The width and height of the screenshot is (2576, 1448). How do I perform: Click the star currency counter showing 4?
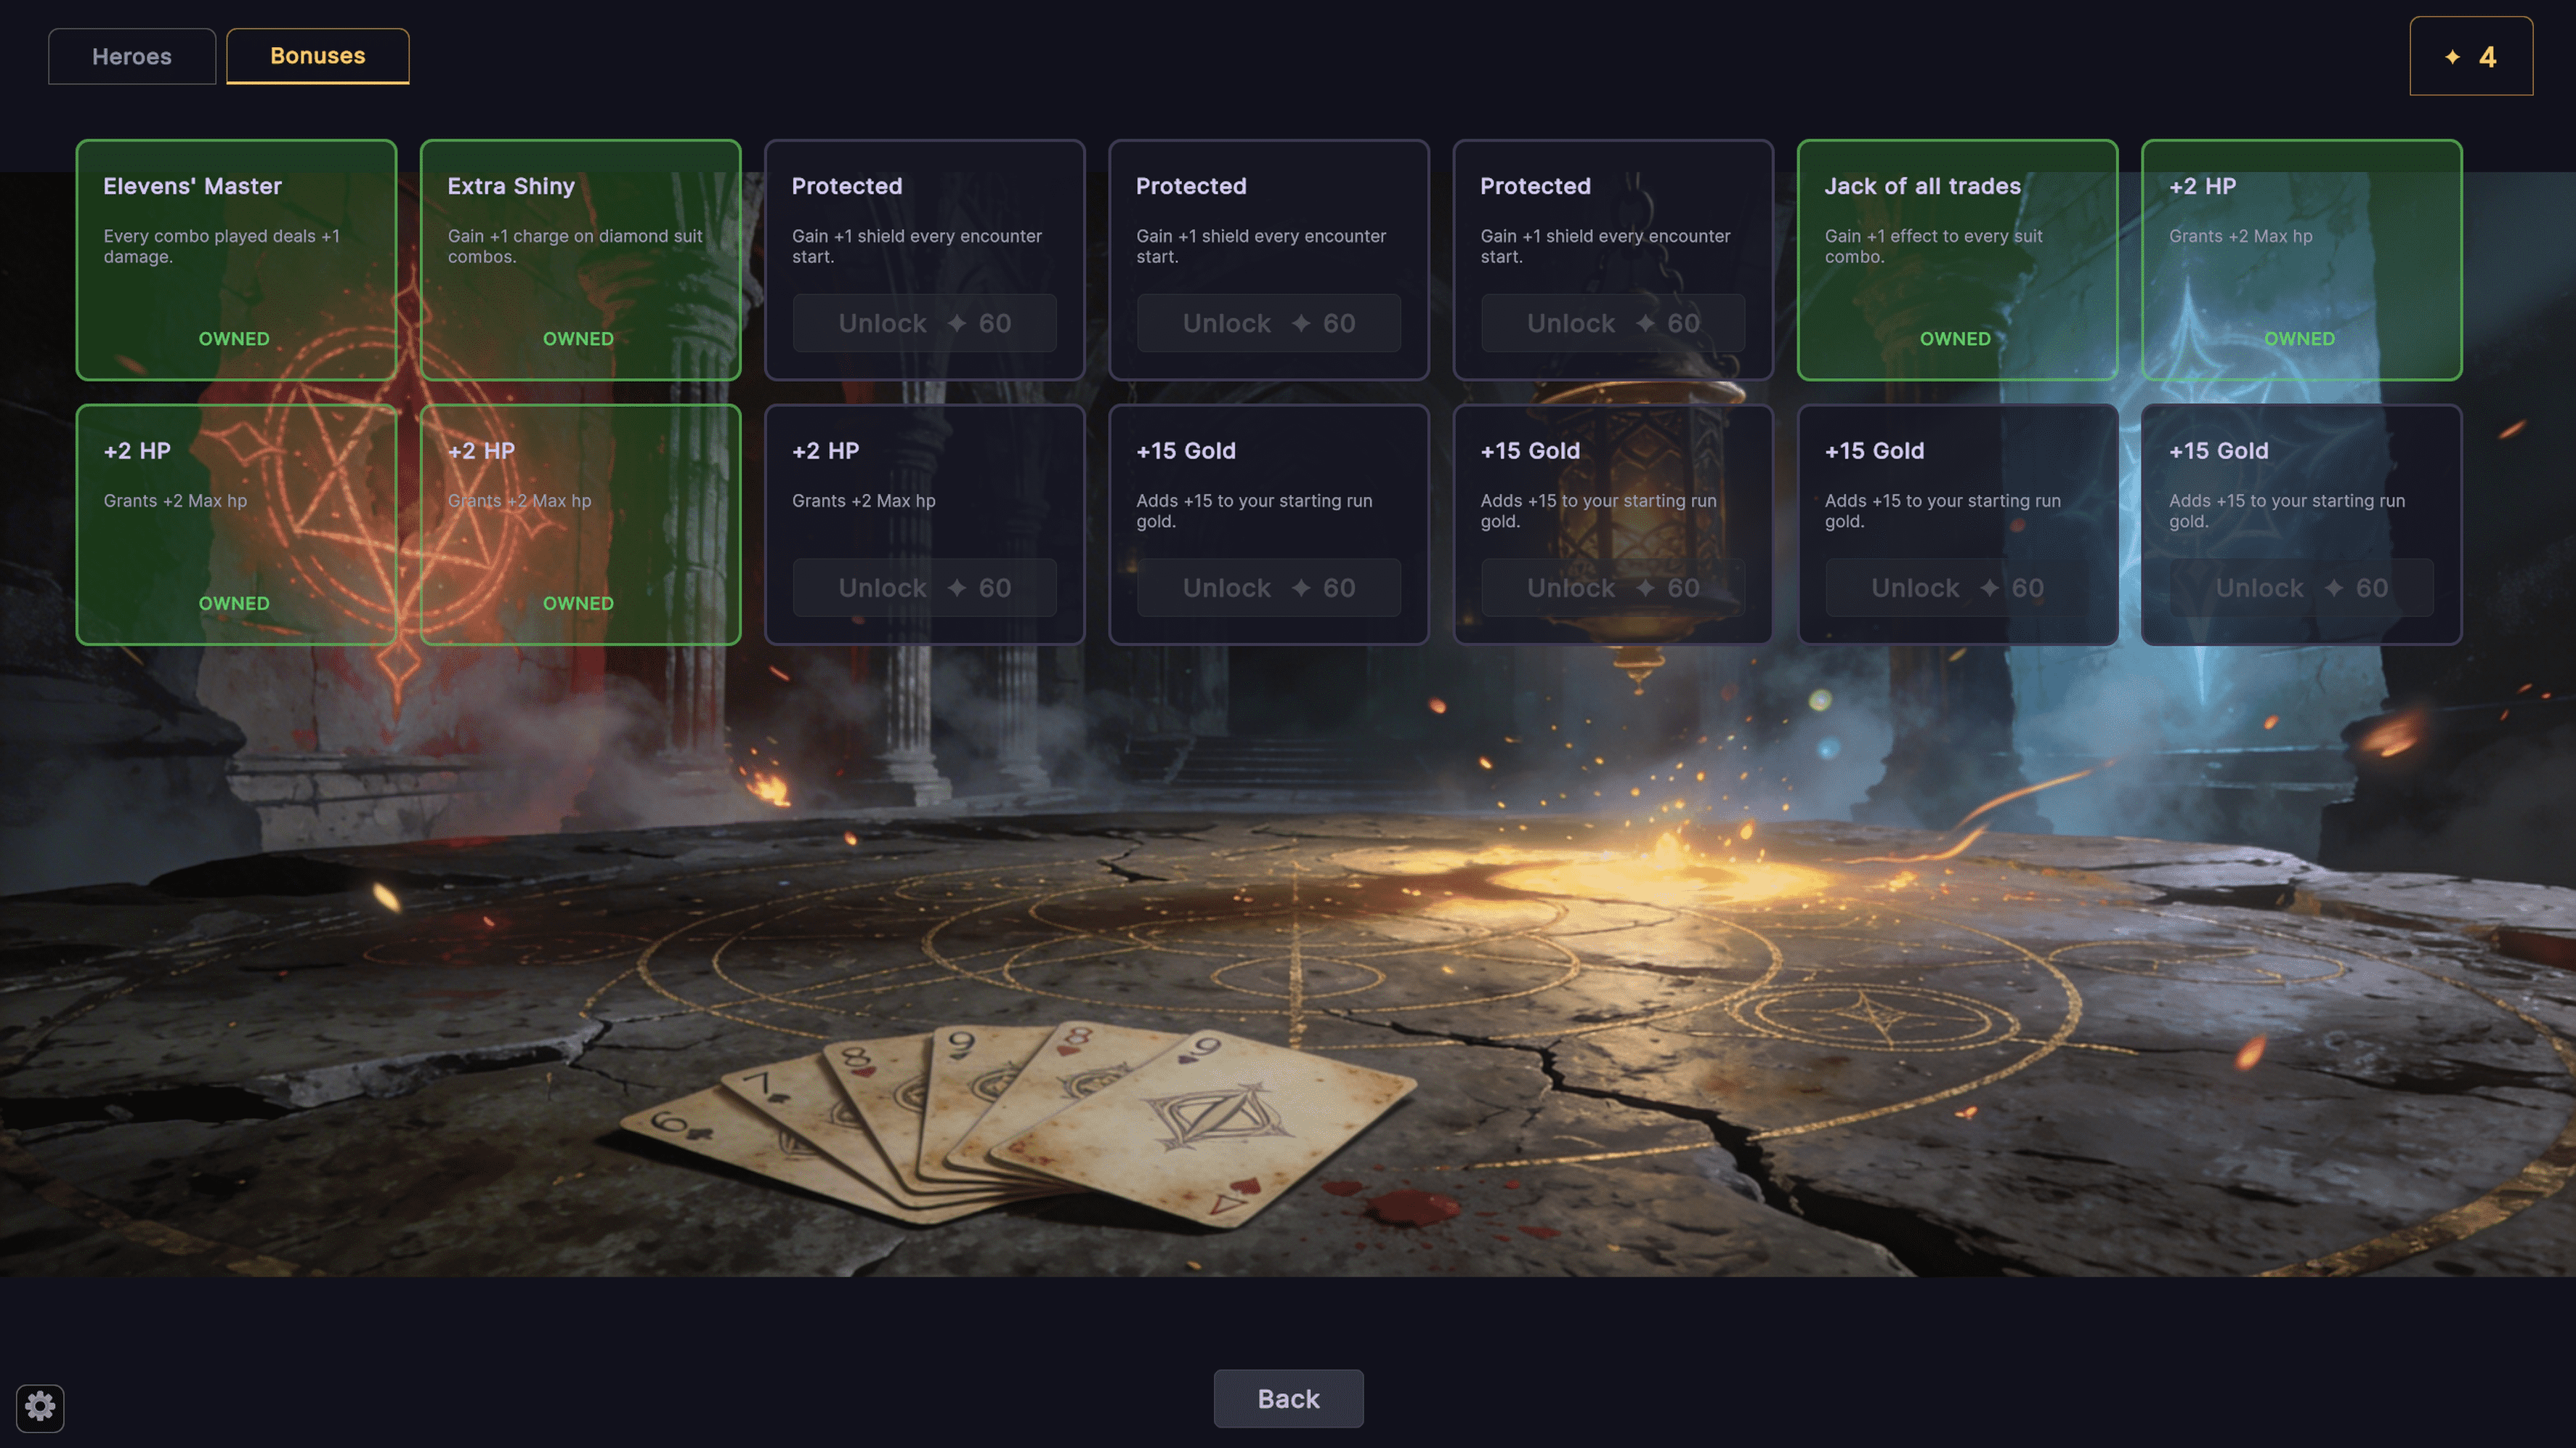coord(2470,56)
